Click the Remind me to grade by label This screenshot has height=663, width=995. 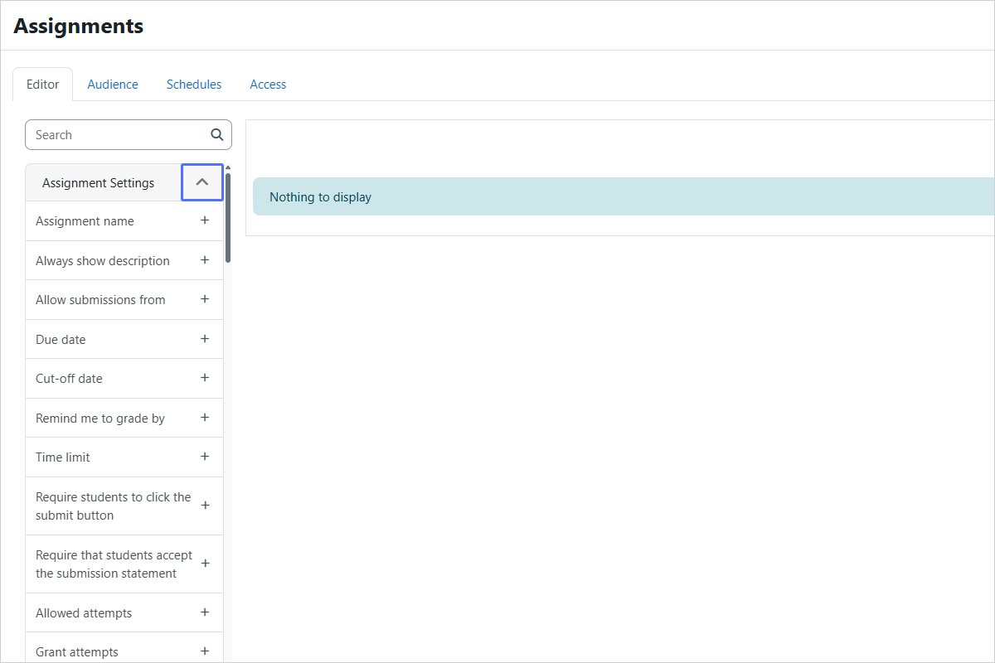(x=100, y=419)
